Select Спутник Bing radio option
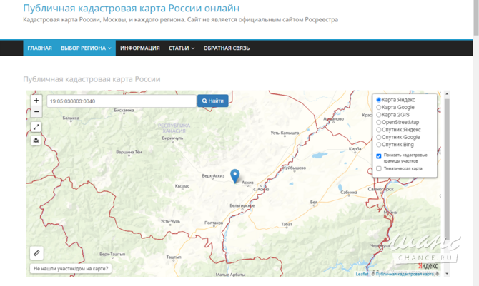Screen dimensions: 479x286 click(x=378, y=145)
